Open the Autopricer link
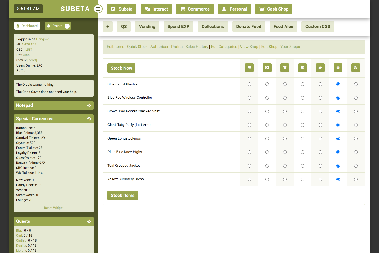This screenshot has height=253, width=379. (x=159, y=47)
